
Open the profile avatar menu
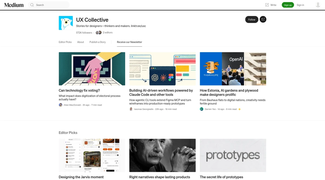point(318,5)
